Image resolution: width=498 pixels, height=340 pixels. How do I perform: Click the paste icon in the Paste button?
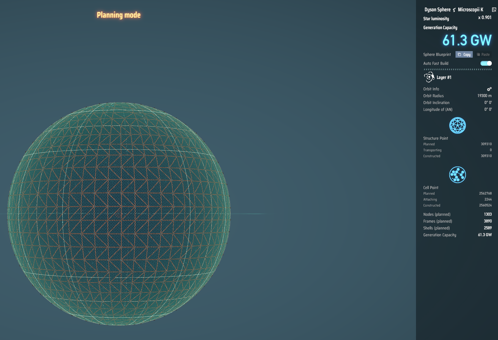click(478, 54)
